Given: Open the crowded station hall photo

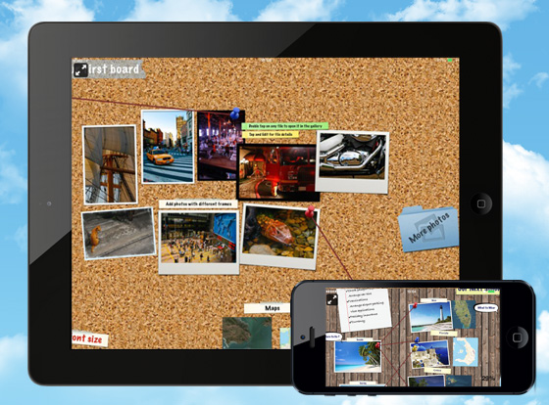Looking at the screenshot, I should 198,243.
